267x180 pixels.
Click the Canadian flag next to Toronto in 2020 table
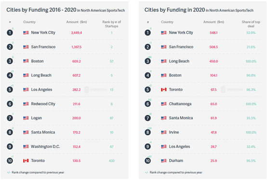[x=164, y=89]
